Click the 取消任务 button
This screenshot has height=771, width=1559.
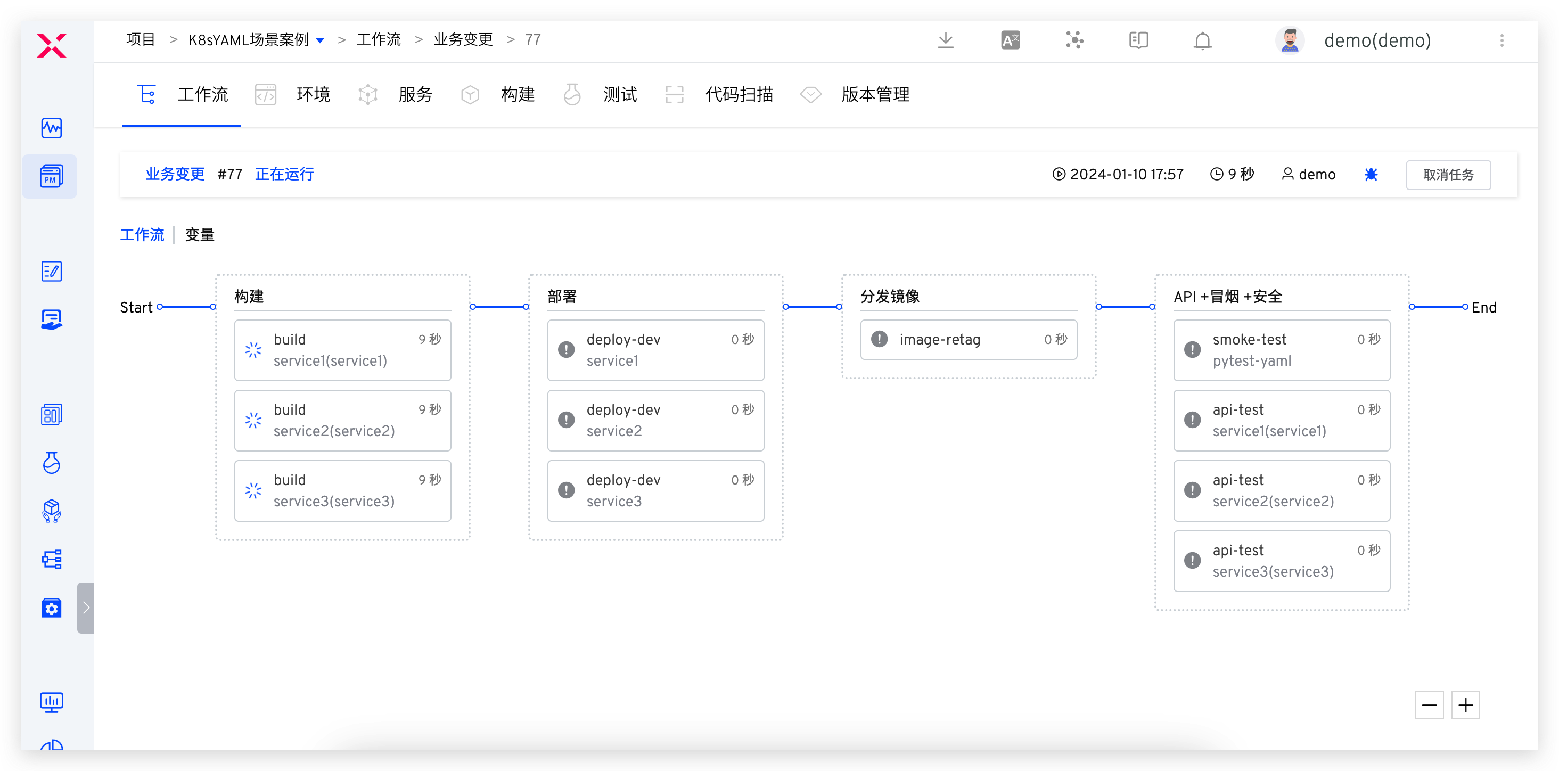click(1448, 174)
